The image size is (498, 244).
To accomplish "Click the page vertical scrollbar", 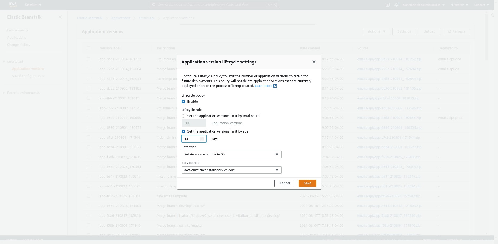I will (x=486, y=37).
